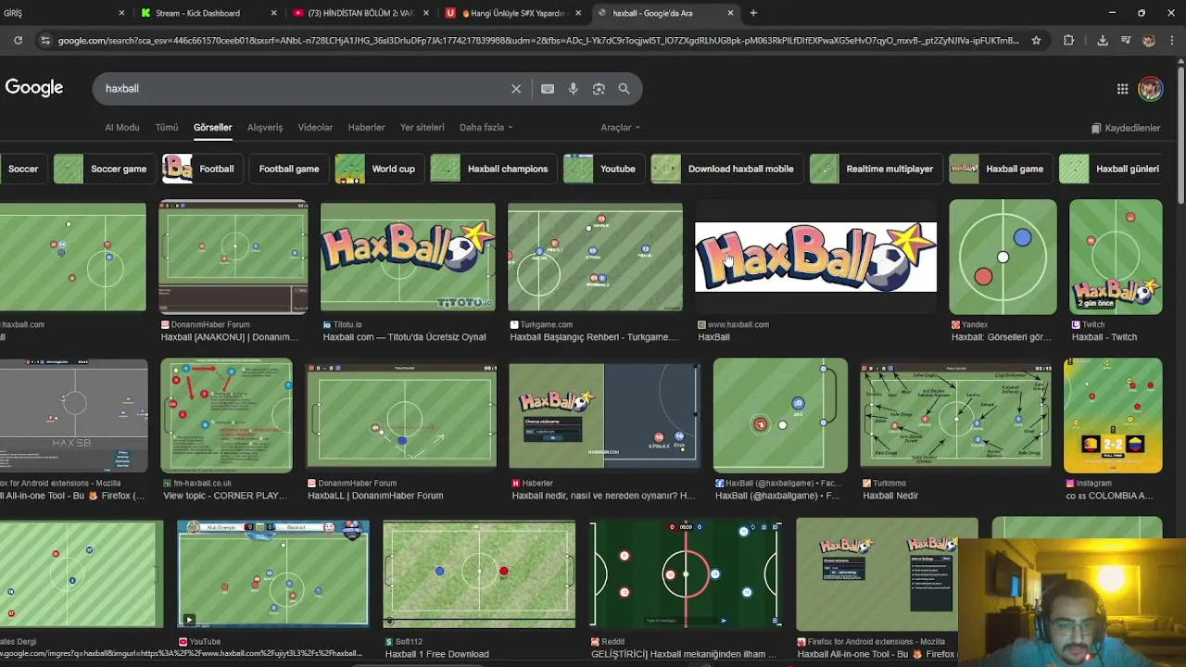Open the Google account profile picture
1186x667 pixels.
pyautogui.click(x=1150, y=89)
